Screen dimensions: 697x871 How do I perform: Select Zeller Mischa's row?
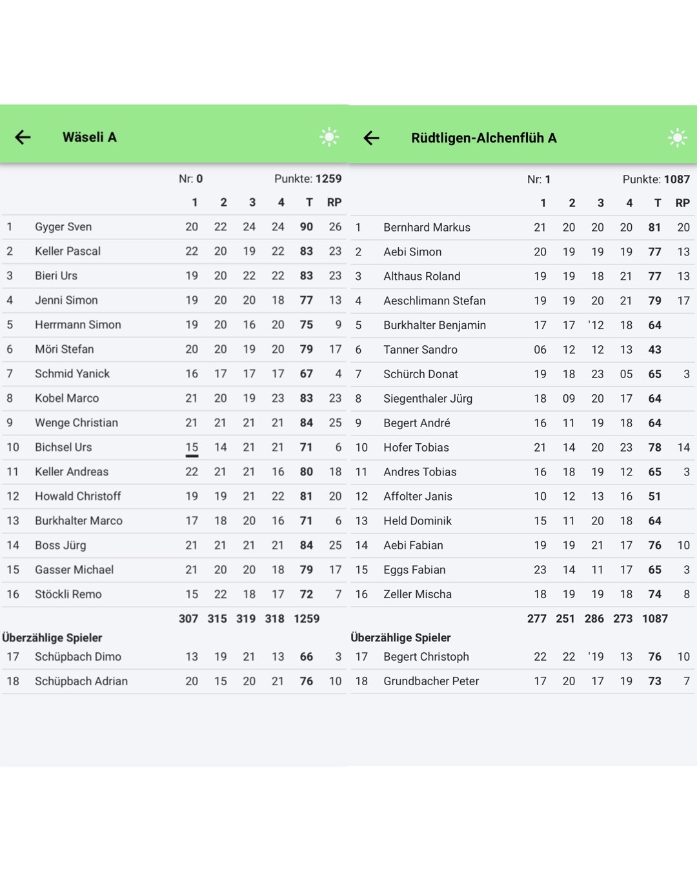(x=418, y=595)
